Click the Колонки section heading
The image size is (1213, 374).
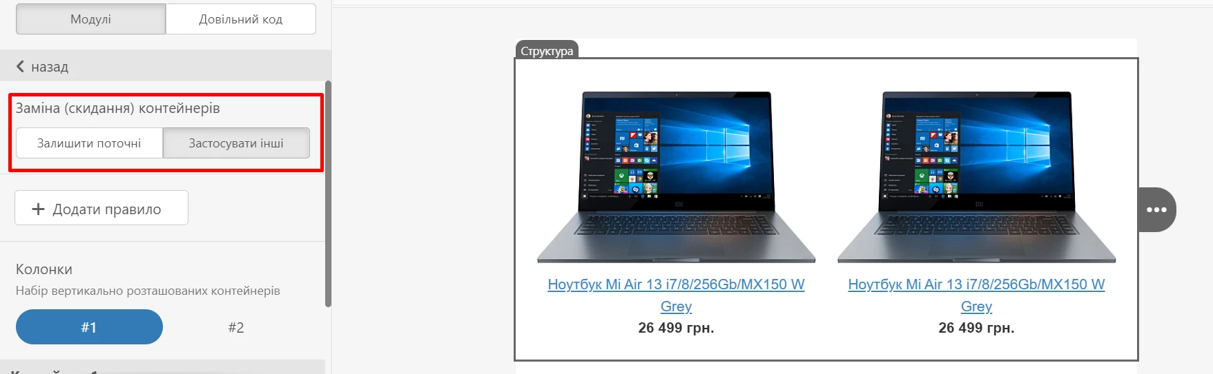[x=44, y=269]
